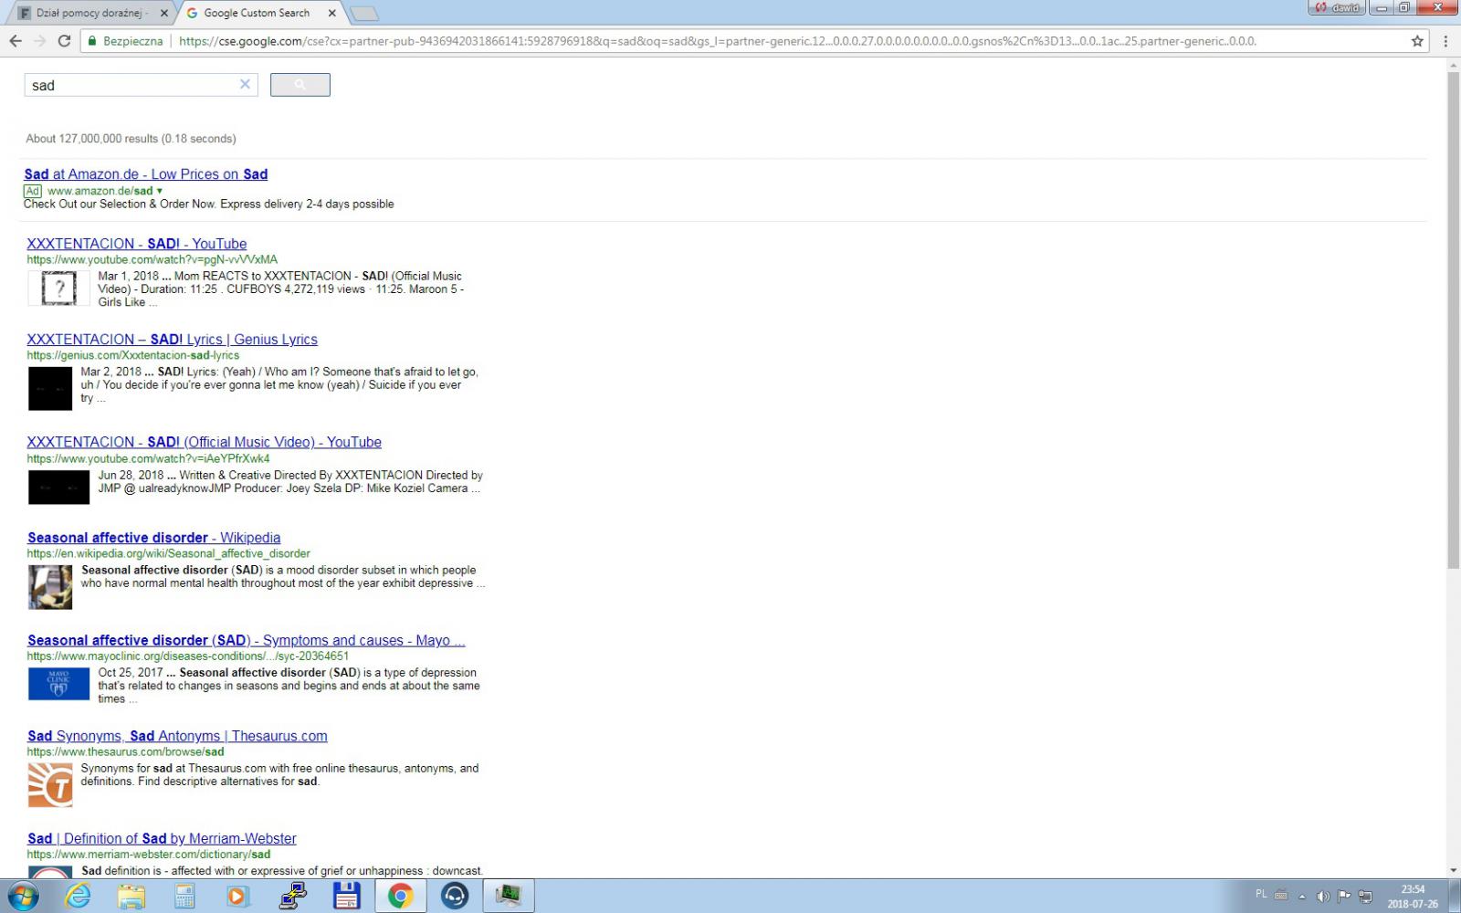The width and height of the screenshot is (1461, 913).
Task: Show hidden tray icons arrow
Action: point(1302,897)
